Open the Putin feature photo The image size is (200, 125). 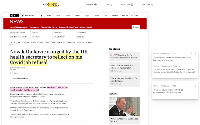(x=124, y=106)
